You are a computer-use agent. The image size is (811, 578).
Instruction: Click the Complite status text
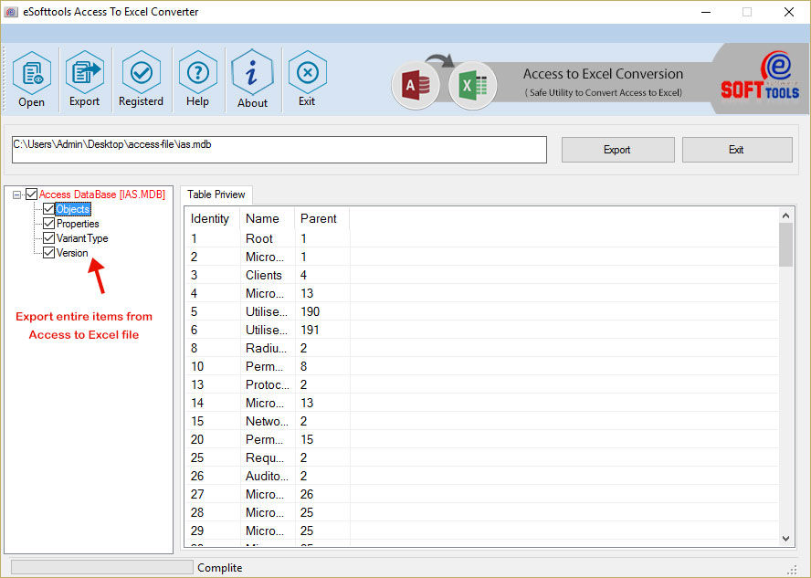click(x=220, y=568)
